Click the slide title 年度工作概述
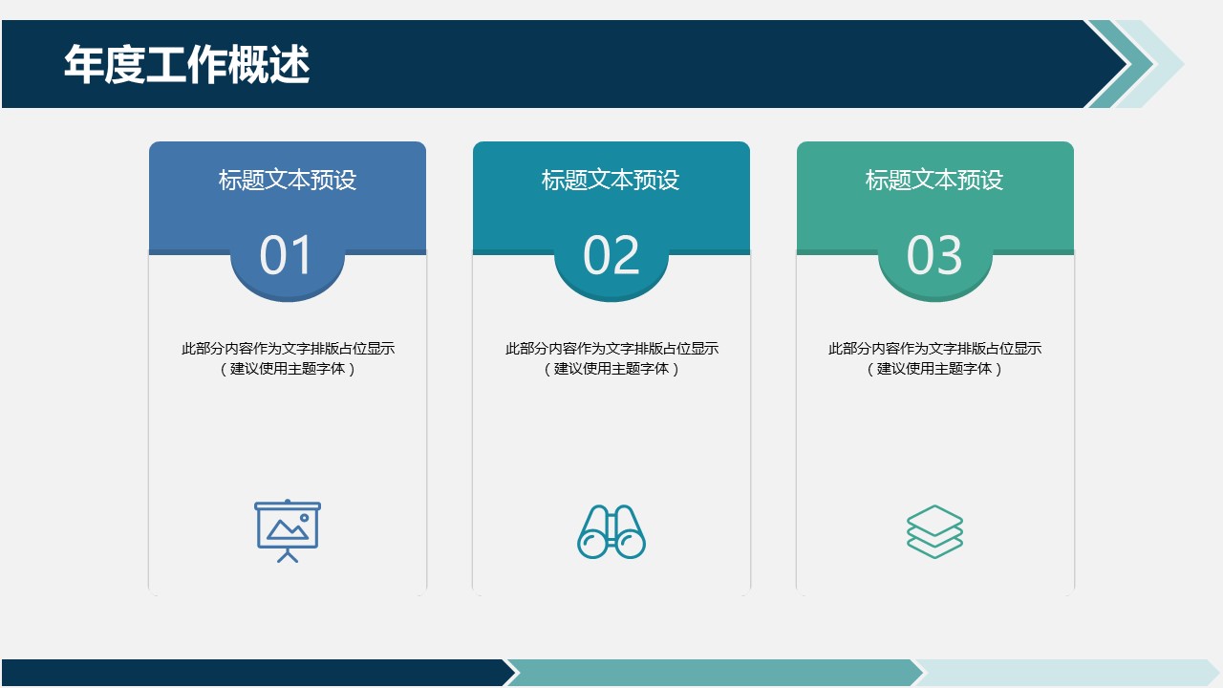The height and width of the screenshot is (688, 1223). click(187, 65)
